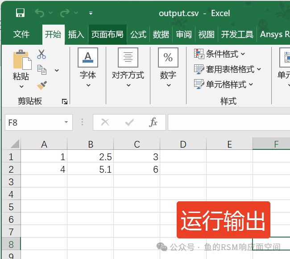Select row 8 header
290x259 pixels.
pos(11,244)
